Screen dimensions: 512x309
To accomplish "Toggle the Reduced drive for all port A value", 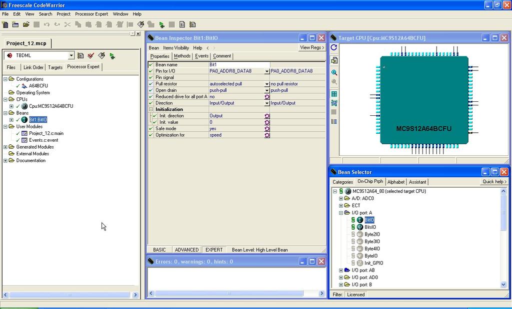I will 267,97.
